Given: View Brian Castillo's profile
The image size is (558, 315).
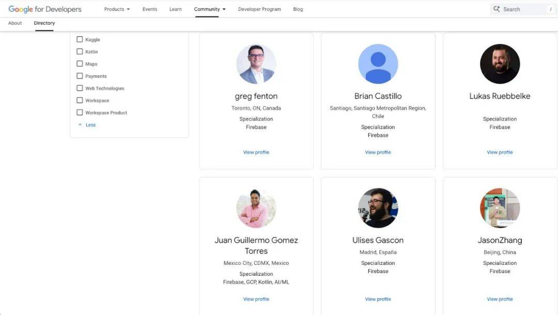Looking at the screenshot, I should [x=378, y=152].
